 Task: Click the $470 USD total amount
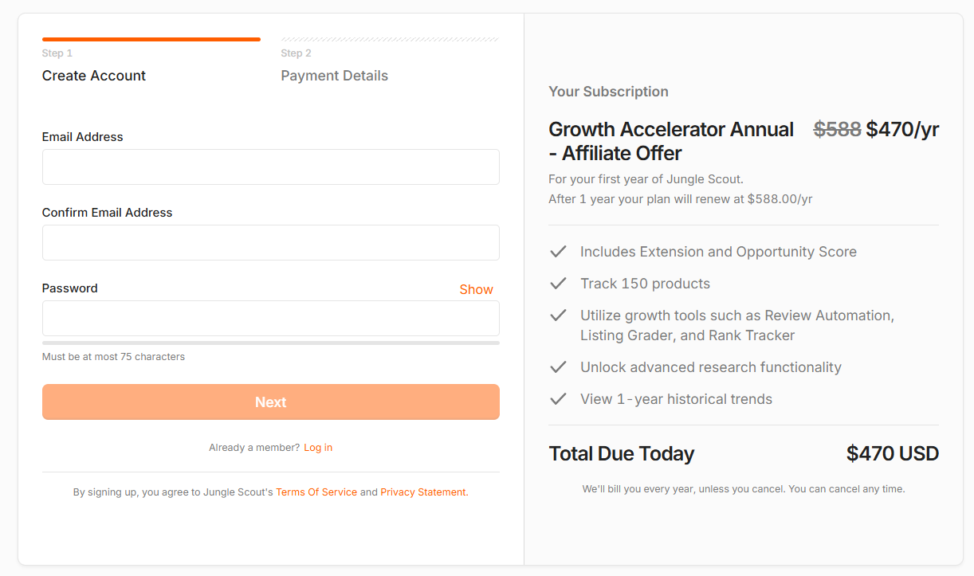(x=892, y=454)
